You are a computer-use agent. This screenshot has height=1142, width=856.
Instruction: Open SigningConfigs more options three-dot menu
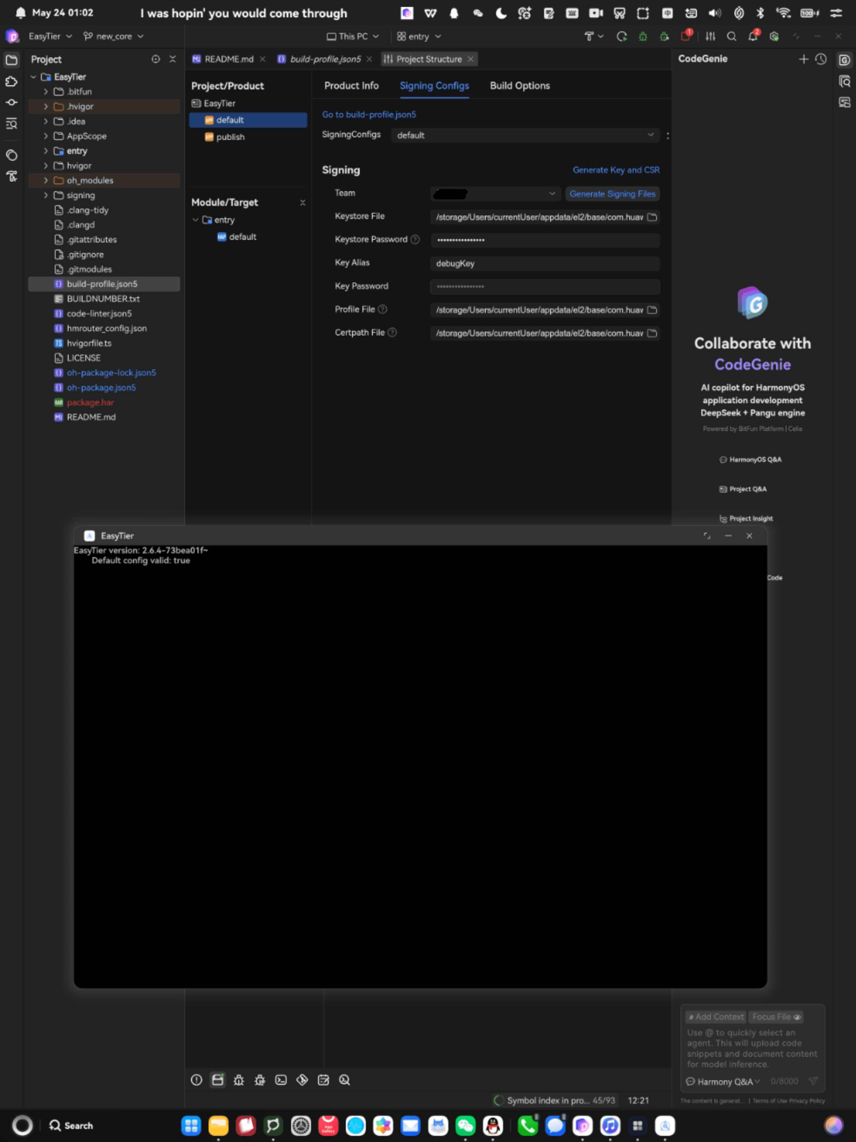click(667, 135)
